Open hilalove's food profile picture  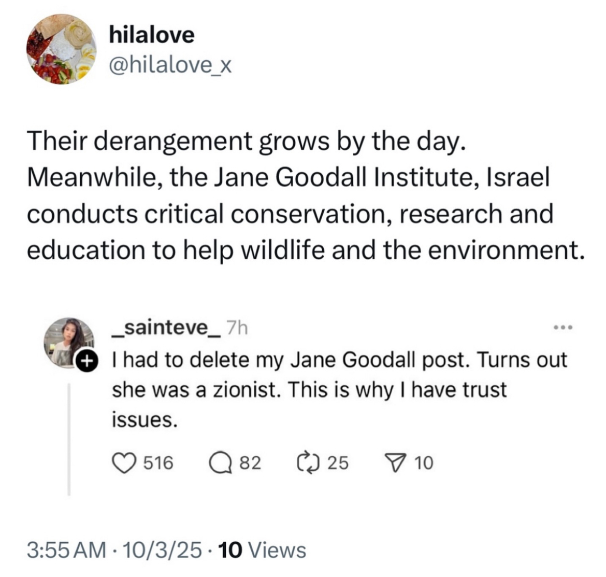tap(62, 49)
